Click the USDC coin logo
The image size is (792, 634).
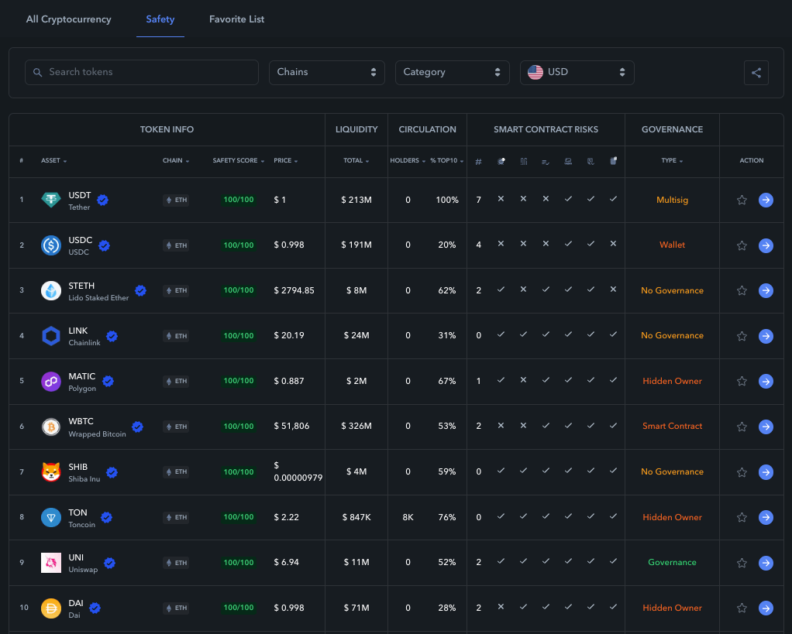(x=51, y=245)
